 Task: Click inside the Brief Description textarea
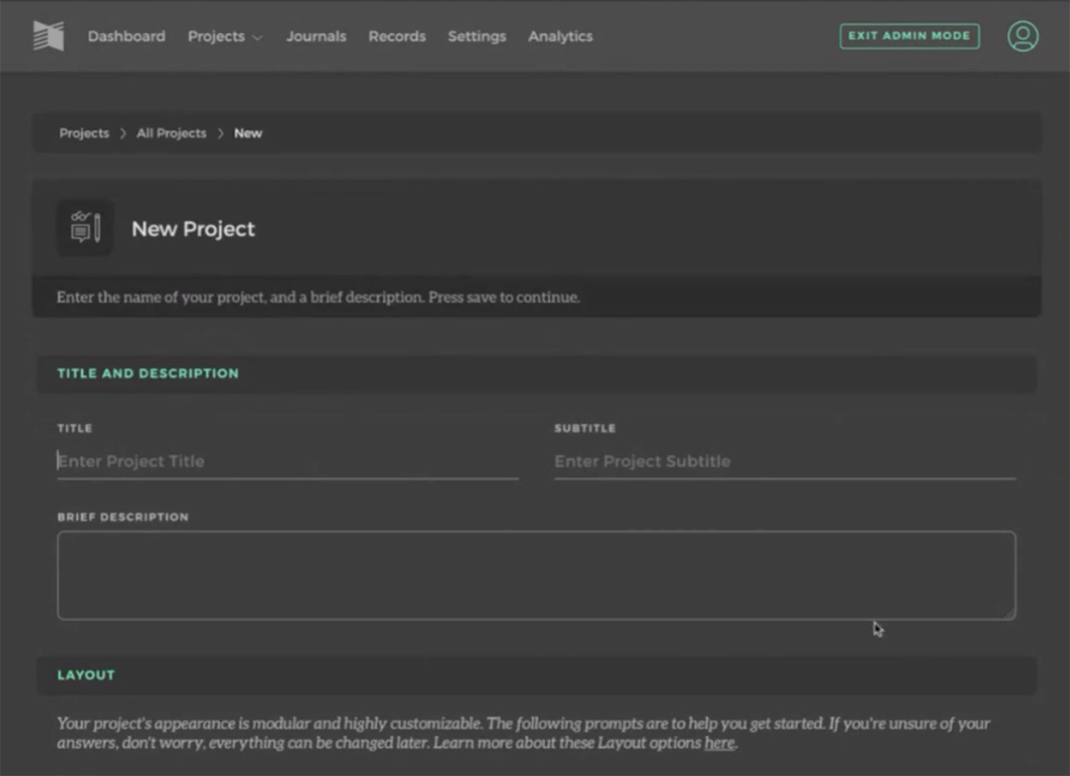tap(537, 575)
